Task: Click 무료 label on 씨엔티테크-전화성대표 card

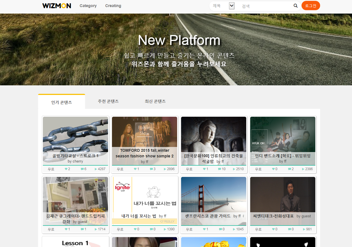Action: [x=258, y=229]
